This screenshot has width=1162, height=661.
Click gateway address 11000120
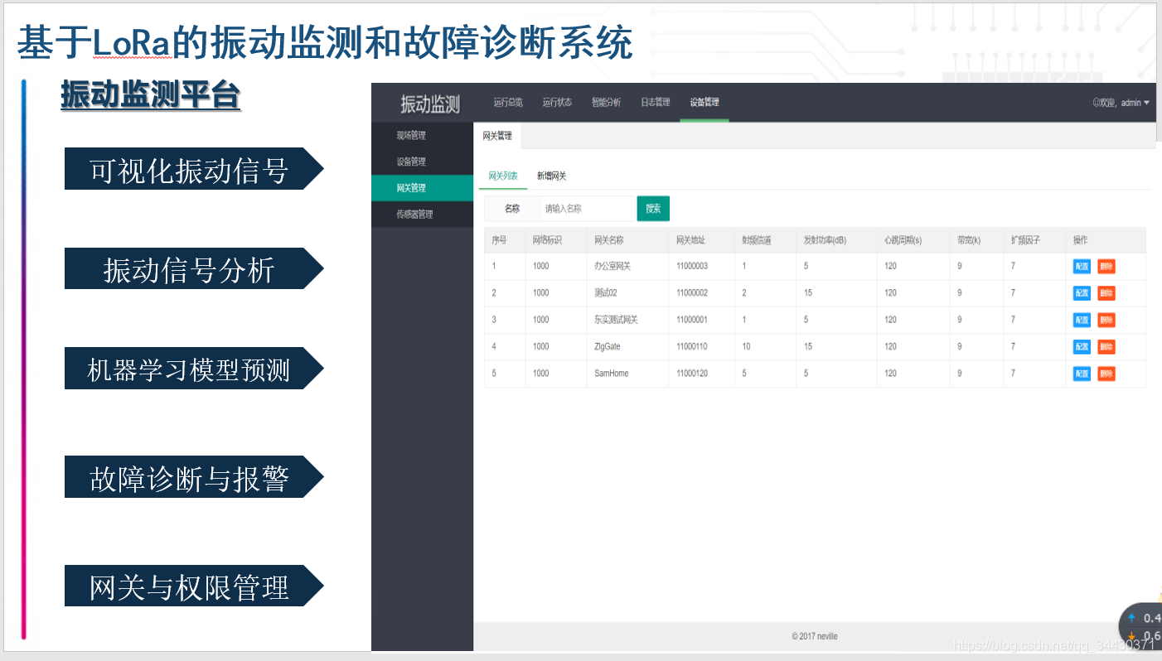pos(692,373)
